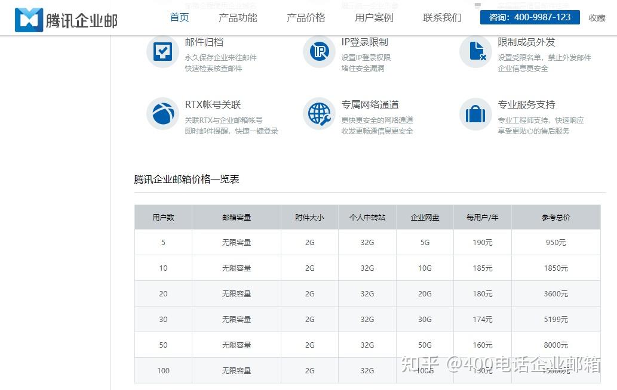Open 联系我们 in the navigation bar
This screenshot has width=617, height=390.
pos(442,18)
